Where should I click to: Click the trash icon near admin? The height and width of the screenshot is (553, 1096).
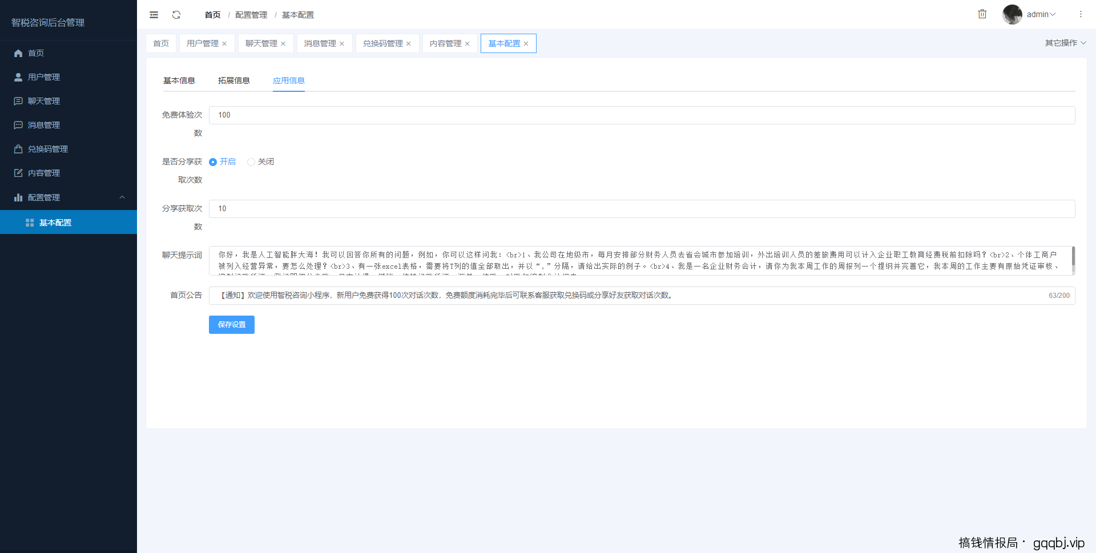click(982, 14)
